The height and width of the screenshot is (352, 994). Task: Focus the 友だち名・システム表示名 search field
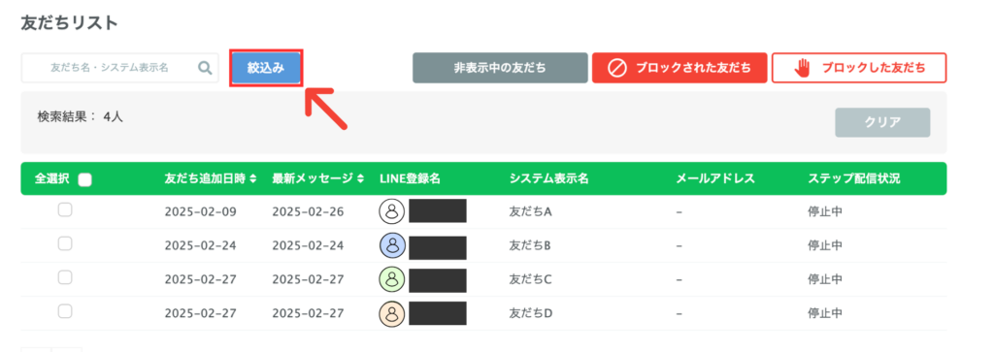tap(119, 68)
